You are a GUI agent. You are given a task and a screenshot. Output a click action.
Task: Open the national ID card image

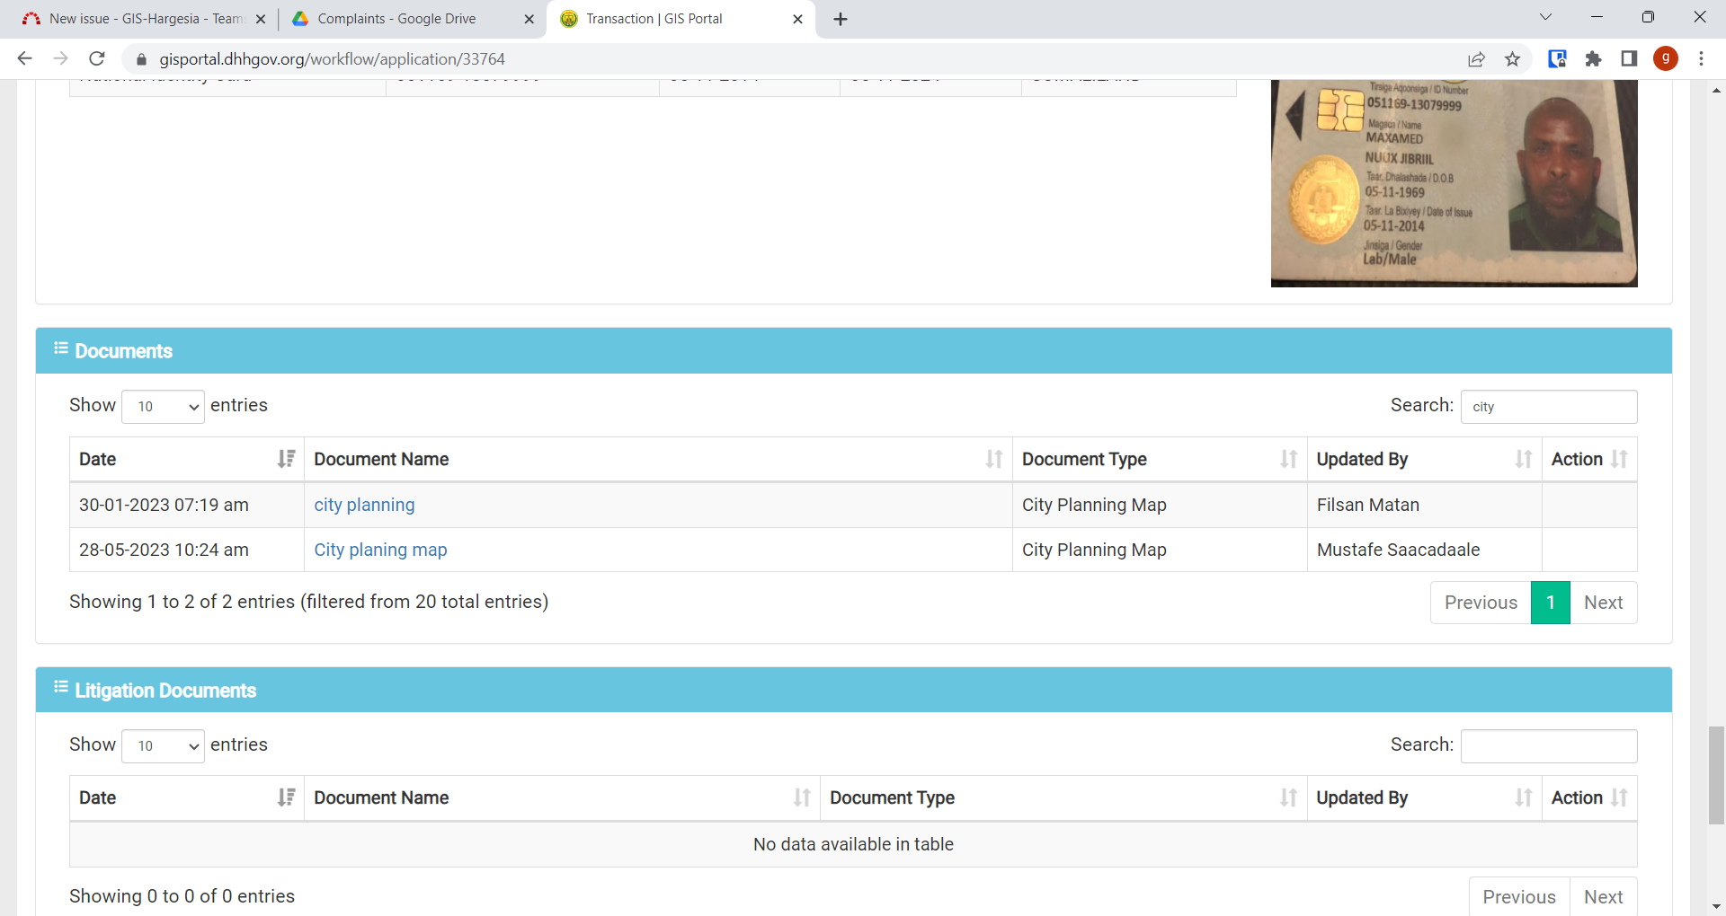pyautogui.click(x=1454, y=183)
